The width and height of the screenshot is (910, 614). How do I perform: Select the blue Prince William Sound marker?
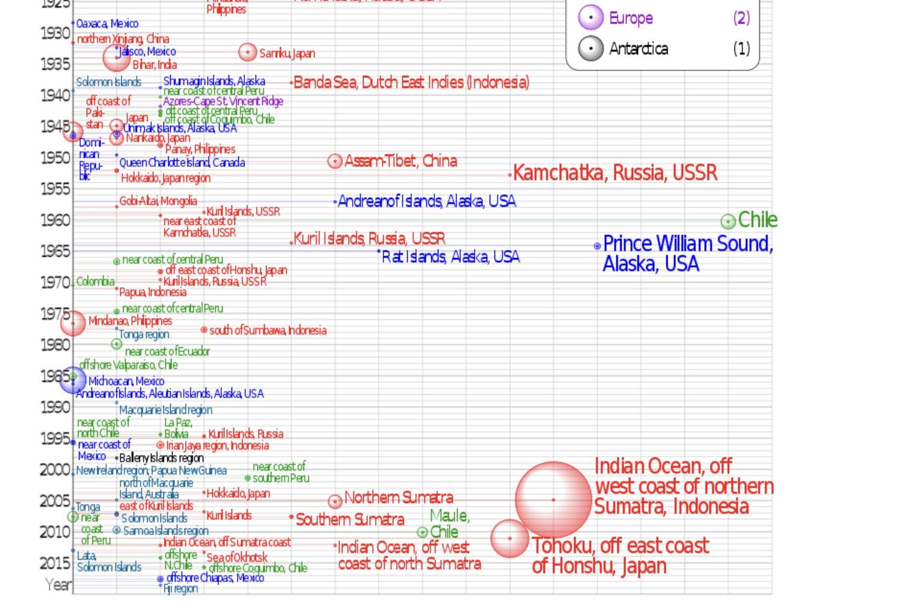pos(597,246)
